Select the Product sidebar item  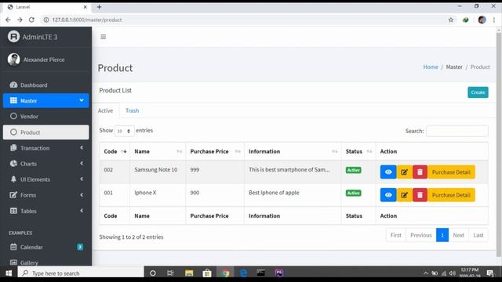tap(45, 132)
